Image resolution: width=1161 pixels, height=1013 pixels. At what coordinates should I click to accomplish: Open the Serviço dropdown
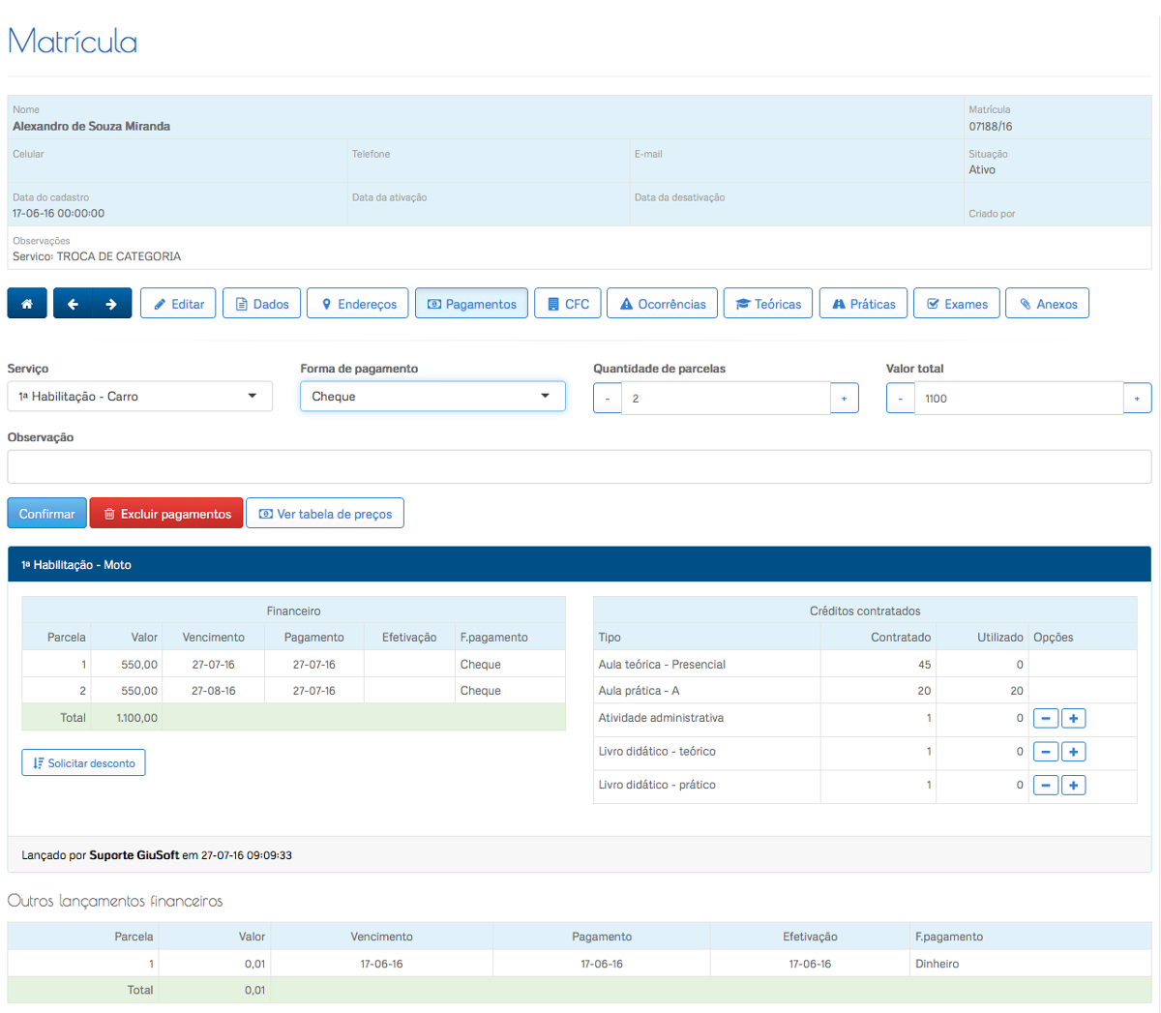point(139,397)
